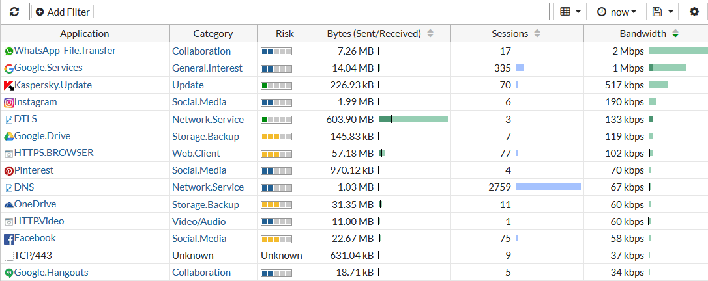Click the Google.Hangouts icon
The height and width of the screenshot is (281, 708).
pyautogui.click(x=9, y=273)
